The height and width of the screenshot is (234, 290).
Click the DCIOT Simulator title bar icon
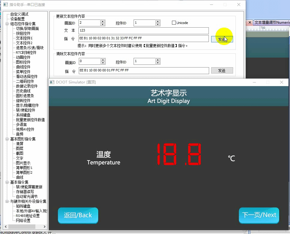52,82
